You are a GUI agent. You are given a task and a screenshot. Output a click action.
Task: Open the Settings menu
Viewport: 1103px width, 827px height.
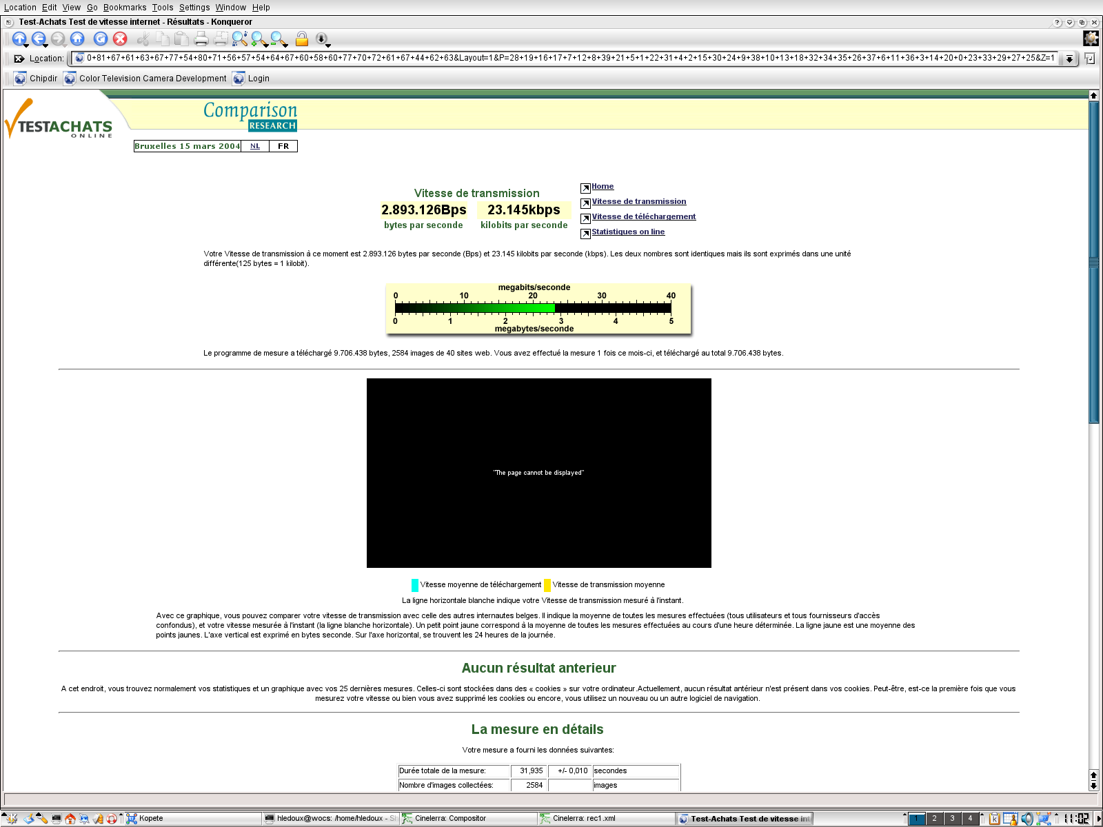click(x=194, y=8)
